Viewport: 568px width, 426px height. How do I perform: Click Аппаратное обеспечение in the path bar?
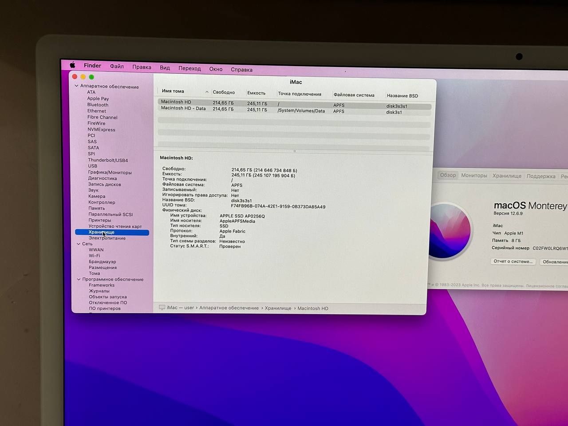click(229, 308)
